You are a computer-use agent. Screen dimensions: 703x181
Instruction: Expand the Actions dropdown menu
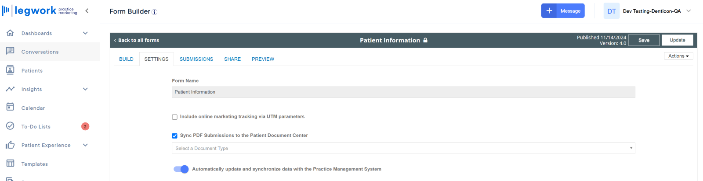coord(678,56)
